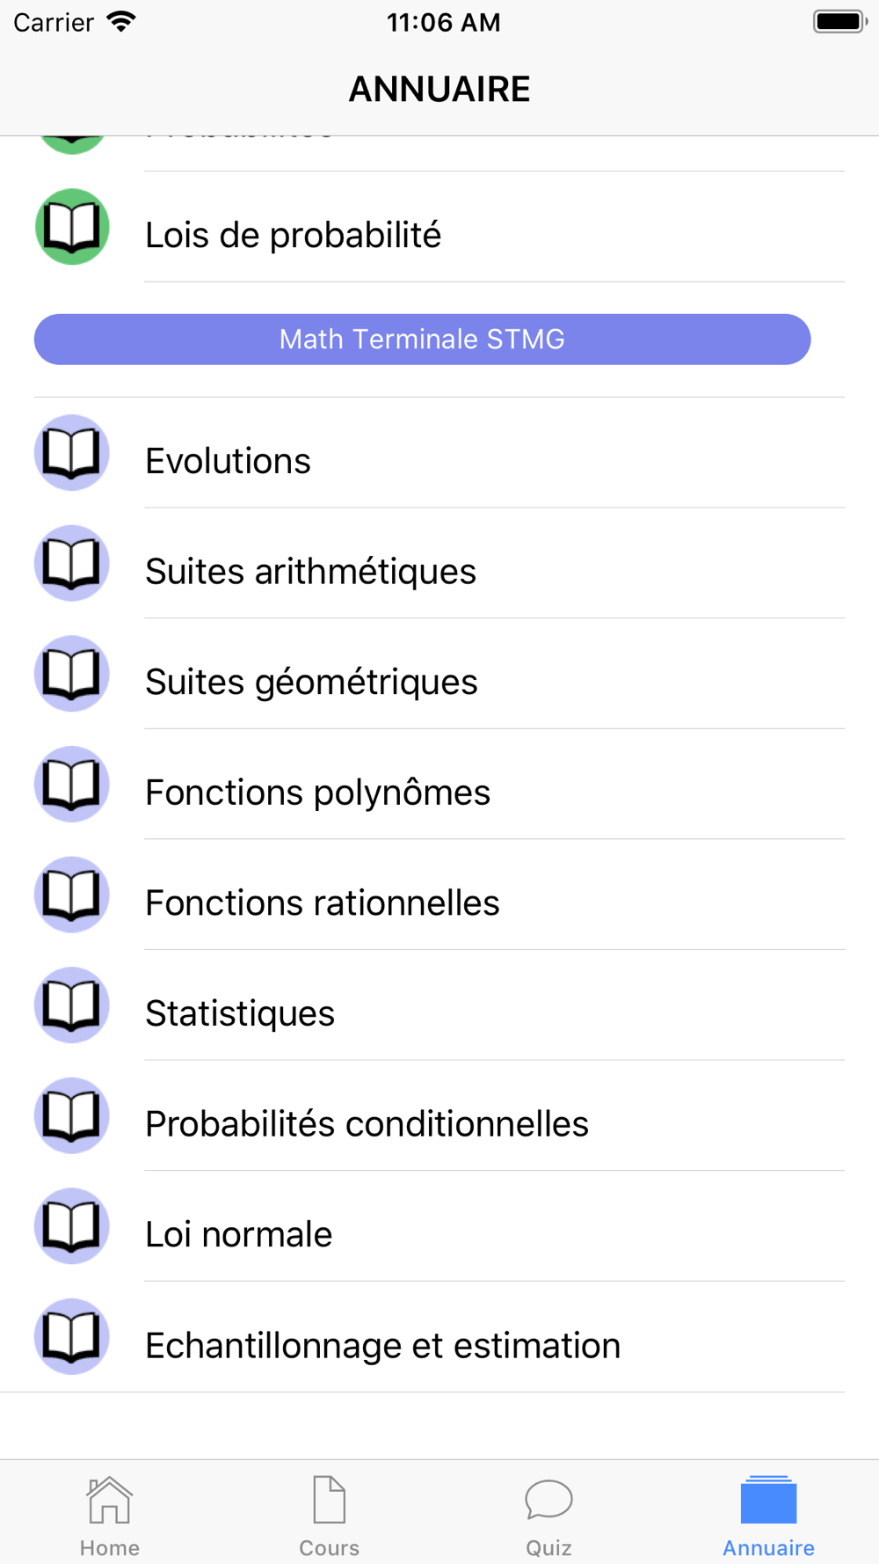Tap the book icon beside Suites géométriques
The width and height of the screenshot is (879, 1564).
pos(72,674)
